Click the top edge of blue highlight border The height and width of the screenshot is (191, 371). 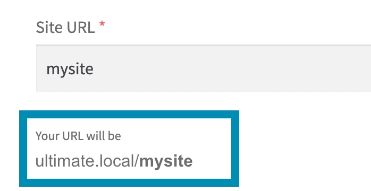point(129,114)
